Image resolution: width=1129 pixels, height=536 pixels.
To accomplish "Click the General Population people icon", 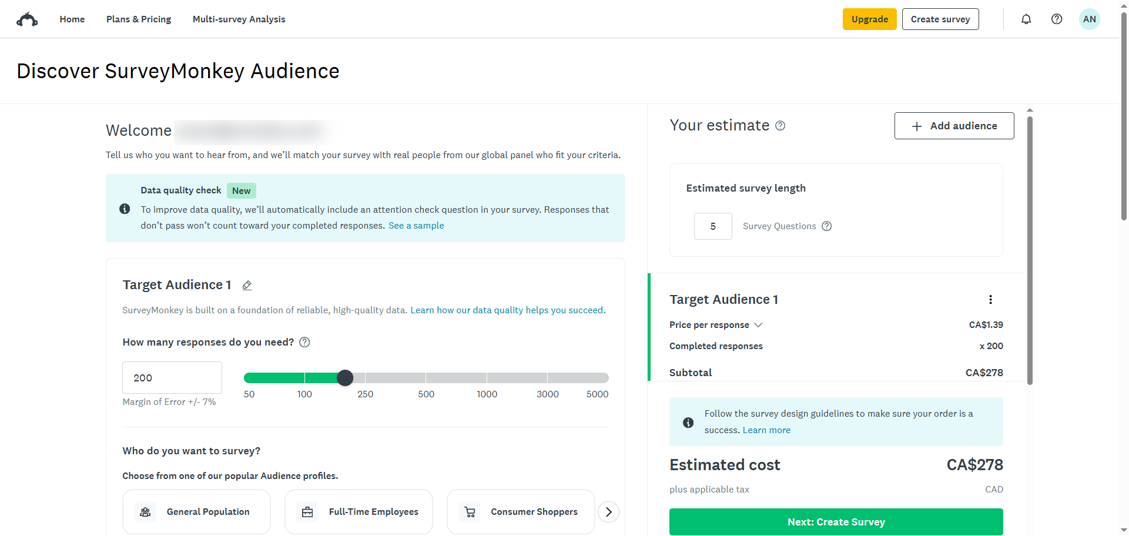I will (x=145, y=512).
